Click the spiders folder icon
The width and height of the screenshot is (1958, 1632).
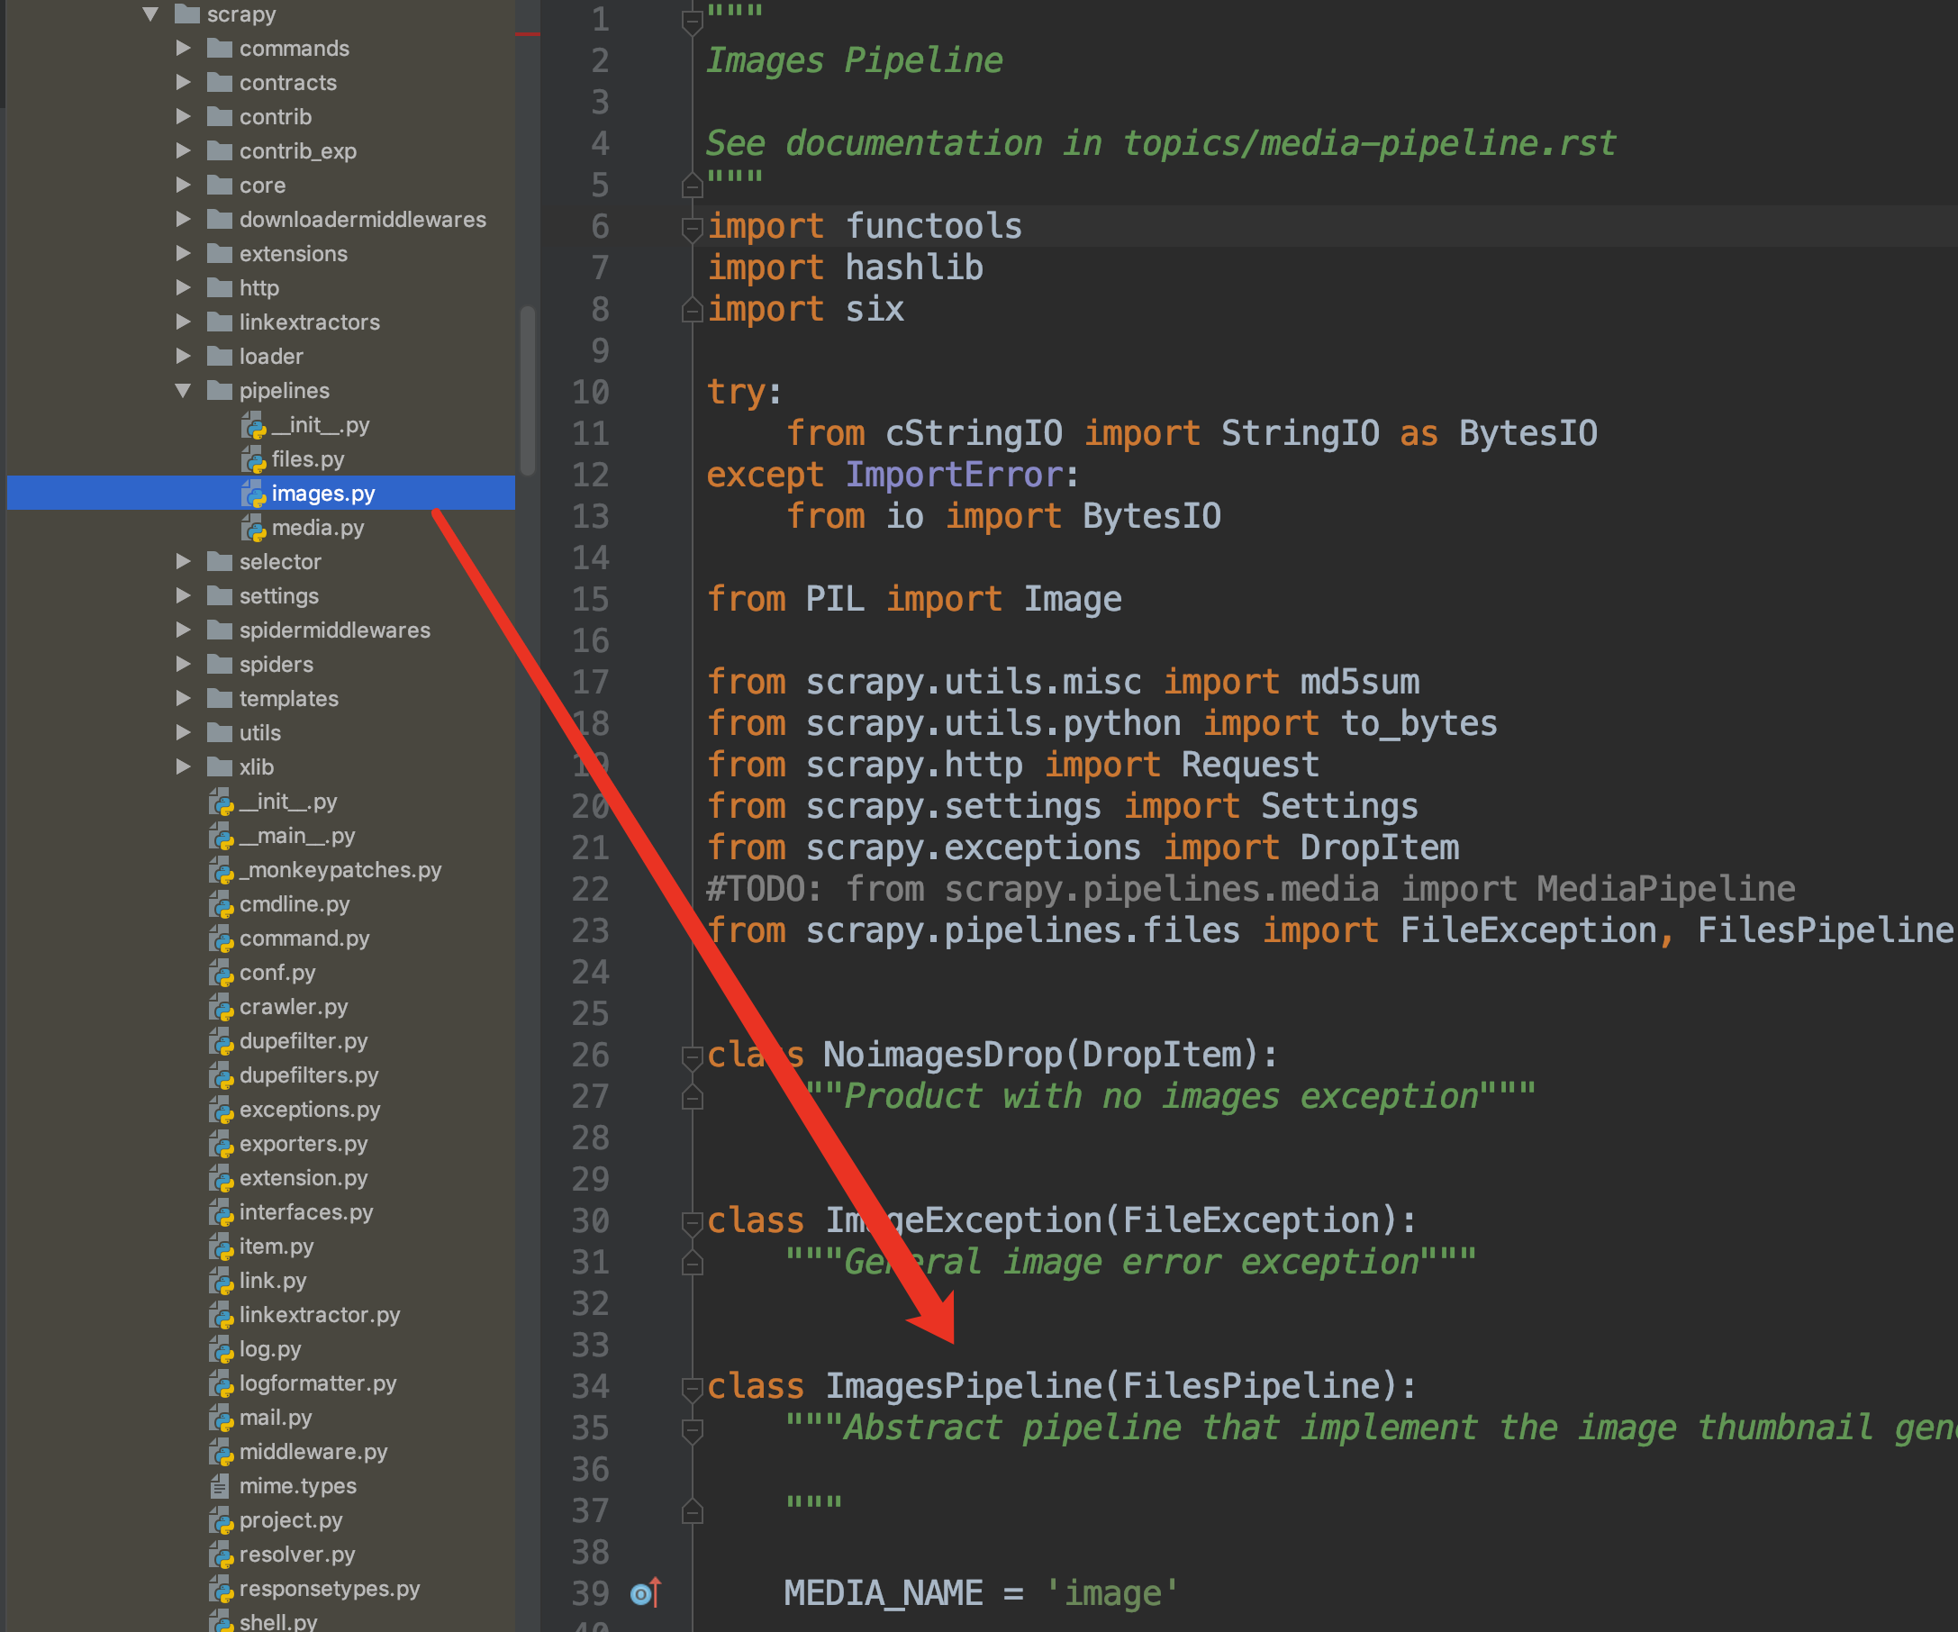pyautogui.click(x=219, y=664)
